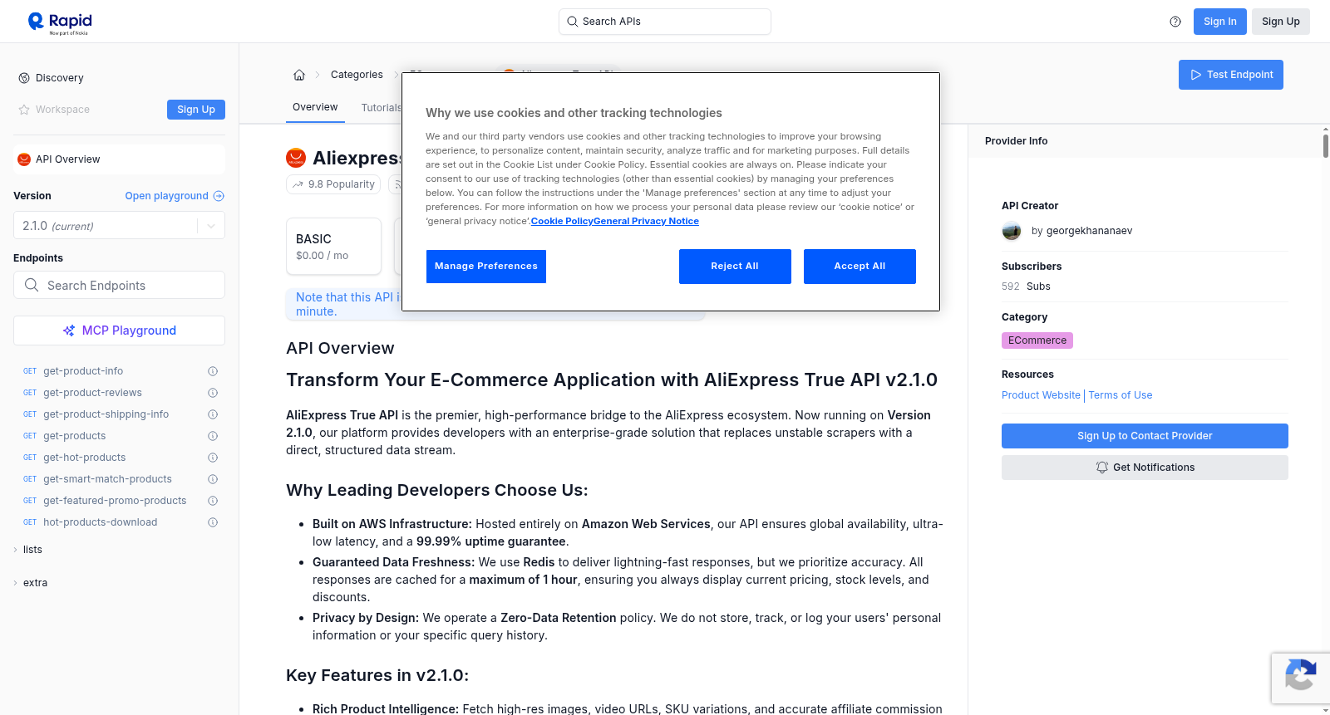Open the Cookie Policy link

click(562, 221)
